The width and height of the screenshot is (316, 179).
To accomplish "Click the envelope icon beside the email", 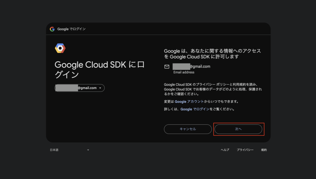I will tap(167, 66).
